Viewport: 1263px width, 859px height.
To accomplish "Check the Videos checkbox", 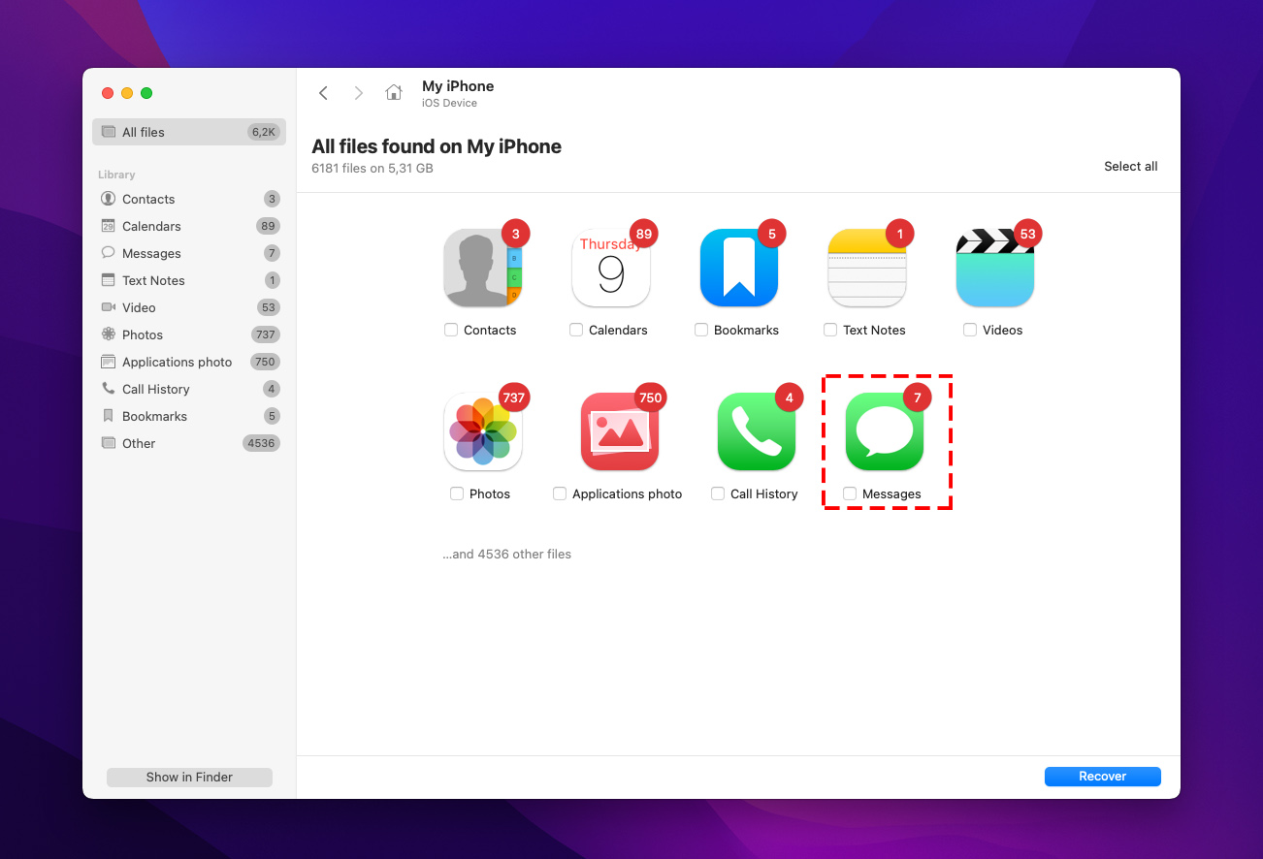I will pos(970,330).
